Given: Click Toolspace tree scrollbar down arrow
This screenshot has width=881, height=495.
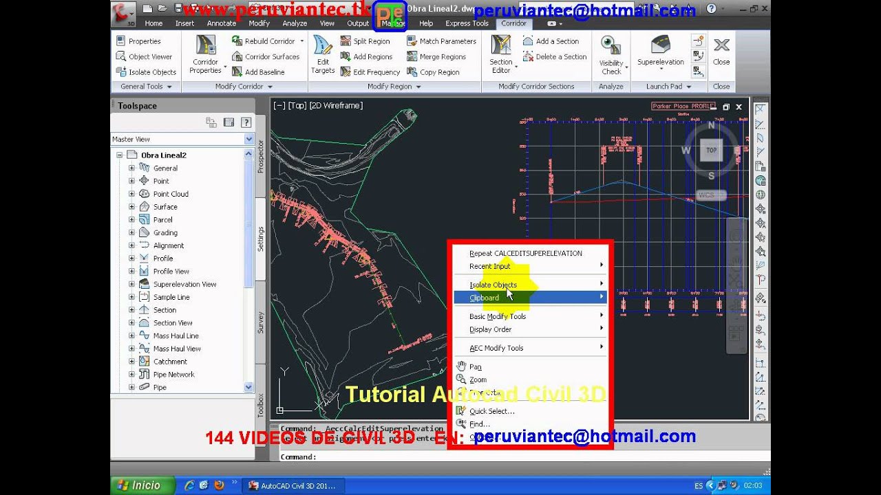Looking at the screenshot, I should [249, 387].
